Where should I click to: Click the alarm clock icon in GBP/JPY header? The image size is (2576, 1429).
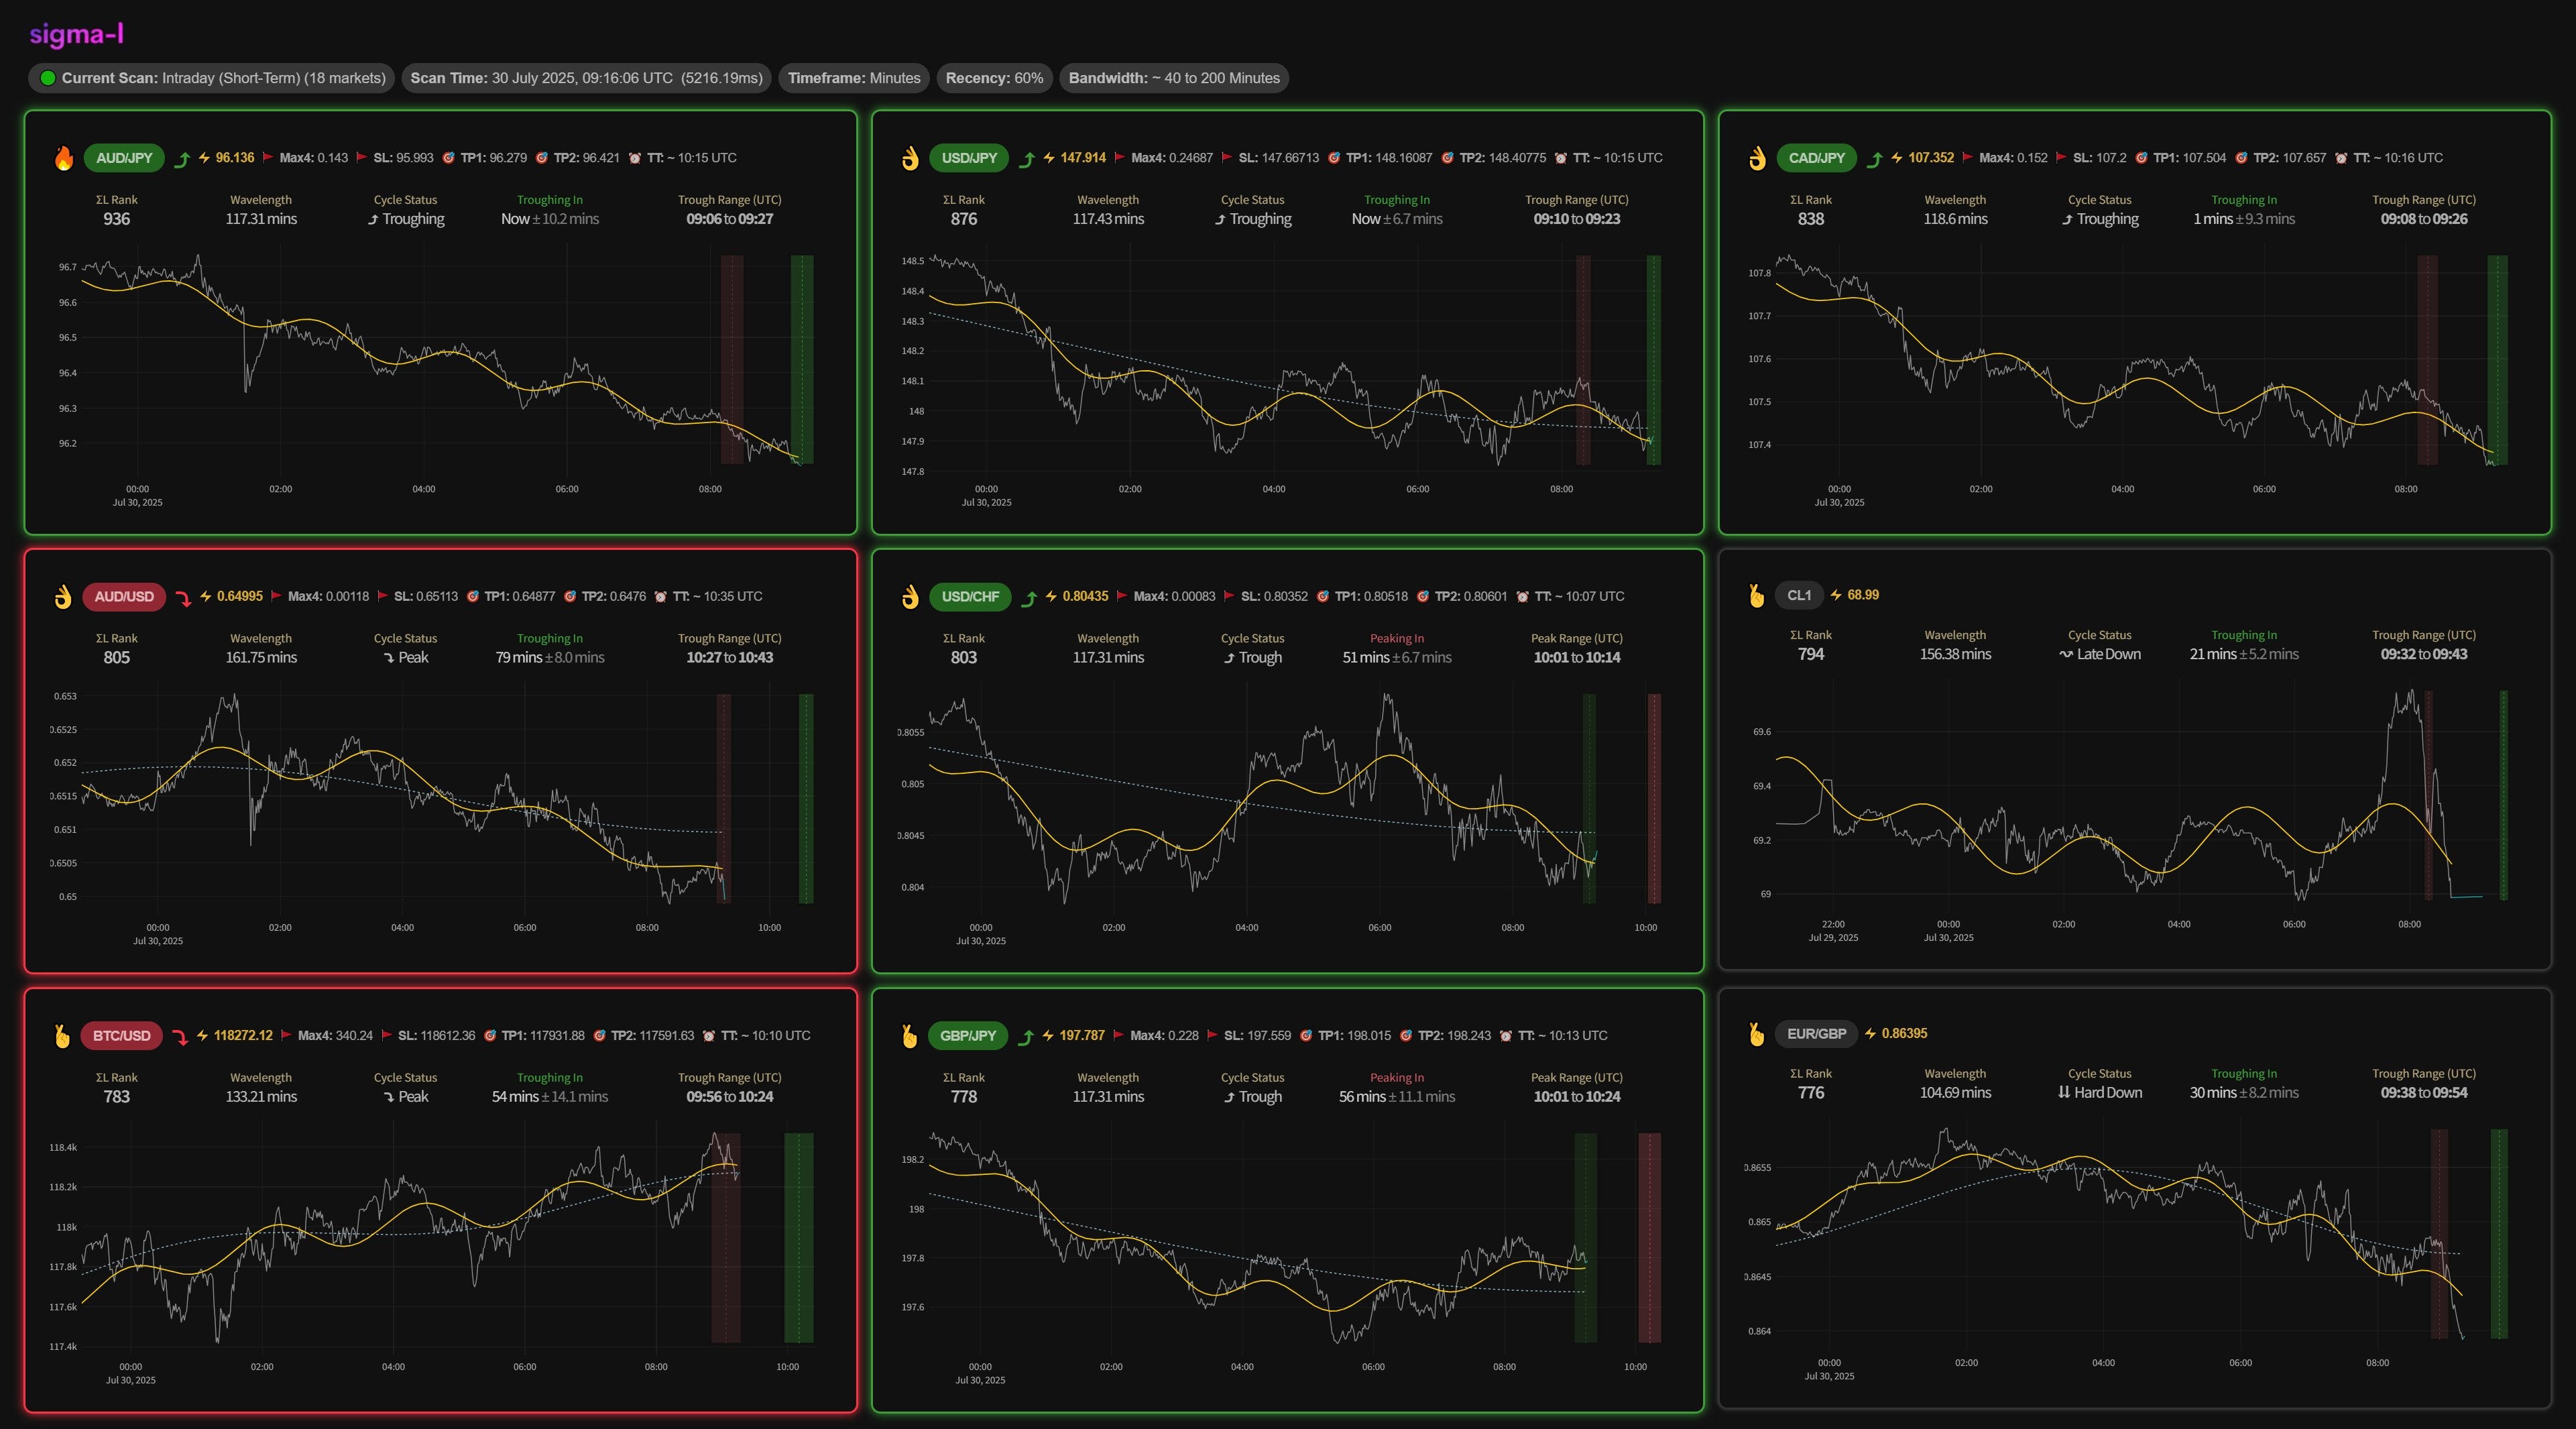pos(1505,1036)
